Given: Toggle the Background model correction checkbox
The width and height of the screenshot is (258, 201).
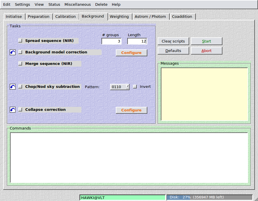Looking at the screenshot, I should coord(20,52).
